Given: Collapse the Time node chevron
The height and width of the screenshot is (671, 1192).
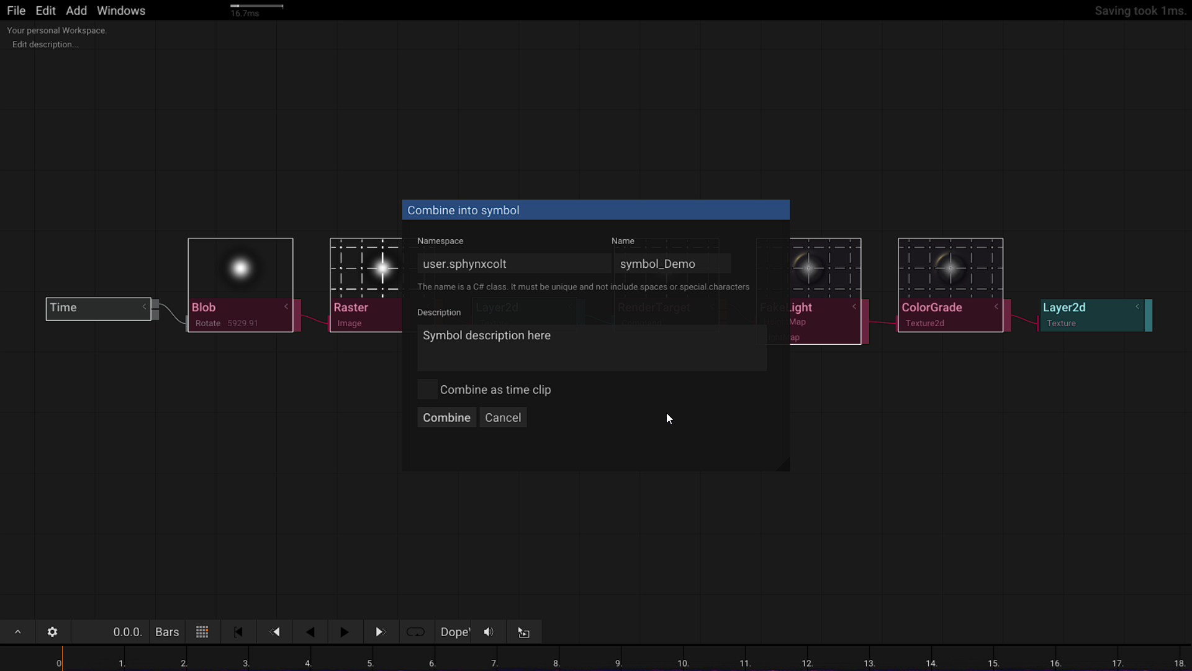Looking at the screenshot, I should pos(144,306).
